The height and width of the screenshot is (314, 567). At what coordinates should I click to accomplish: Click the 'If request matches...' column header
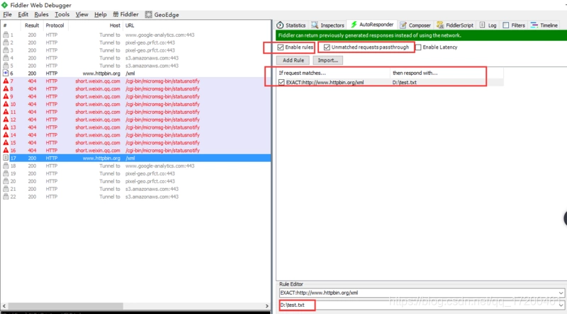point(333,73)
